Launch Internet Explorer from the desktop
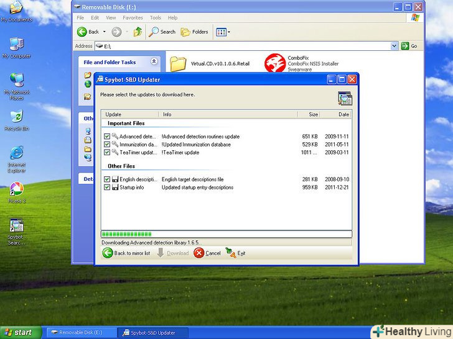Viewport: 453px width, 339px height. (16, 153)
